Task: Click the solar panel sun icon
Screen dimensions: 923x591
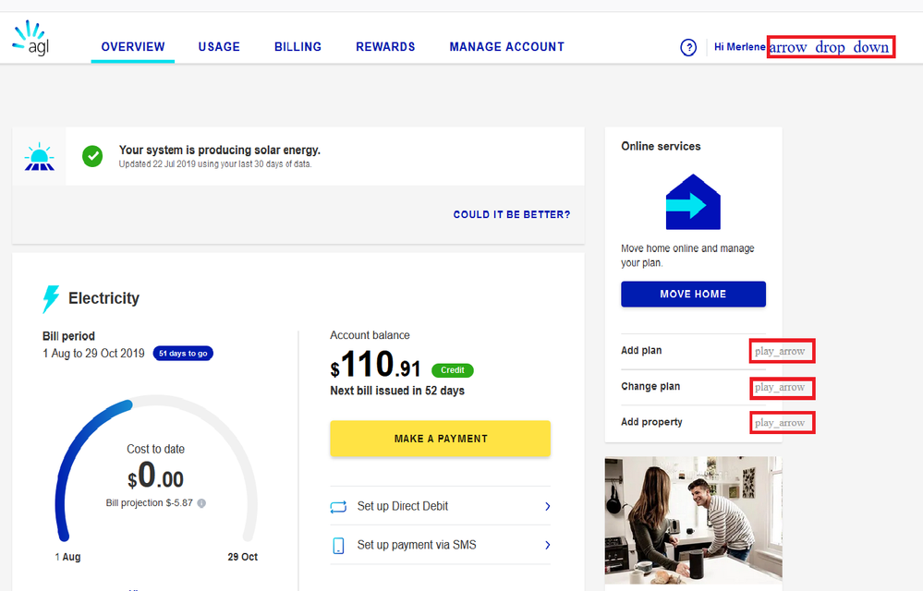Action: pos(39,157)
